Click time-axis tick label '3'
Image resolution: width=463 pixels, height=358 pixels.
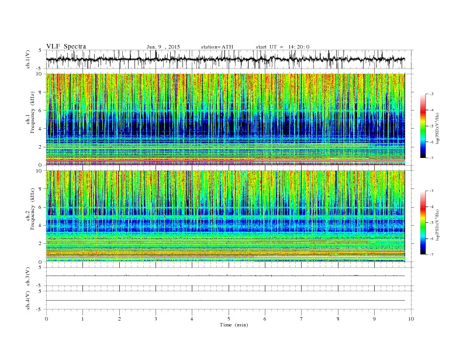click(x=156, y=319)
